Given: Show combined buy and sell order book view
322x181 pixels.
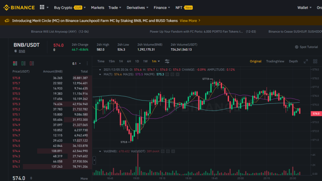Looking at the screenshot, I should coord(15,63).
